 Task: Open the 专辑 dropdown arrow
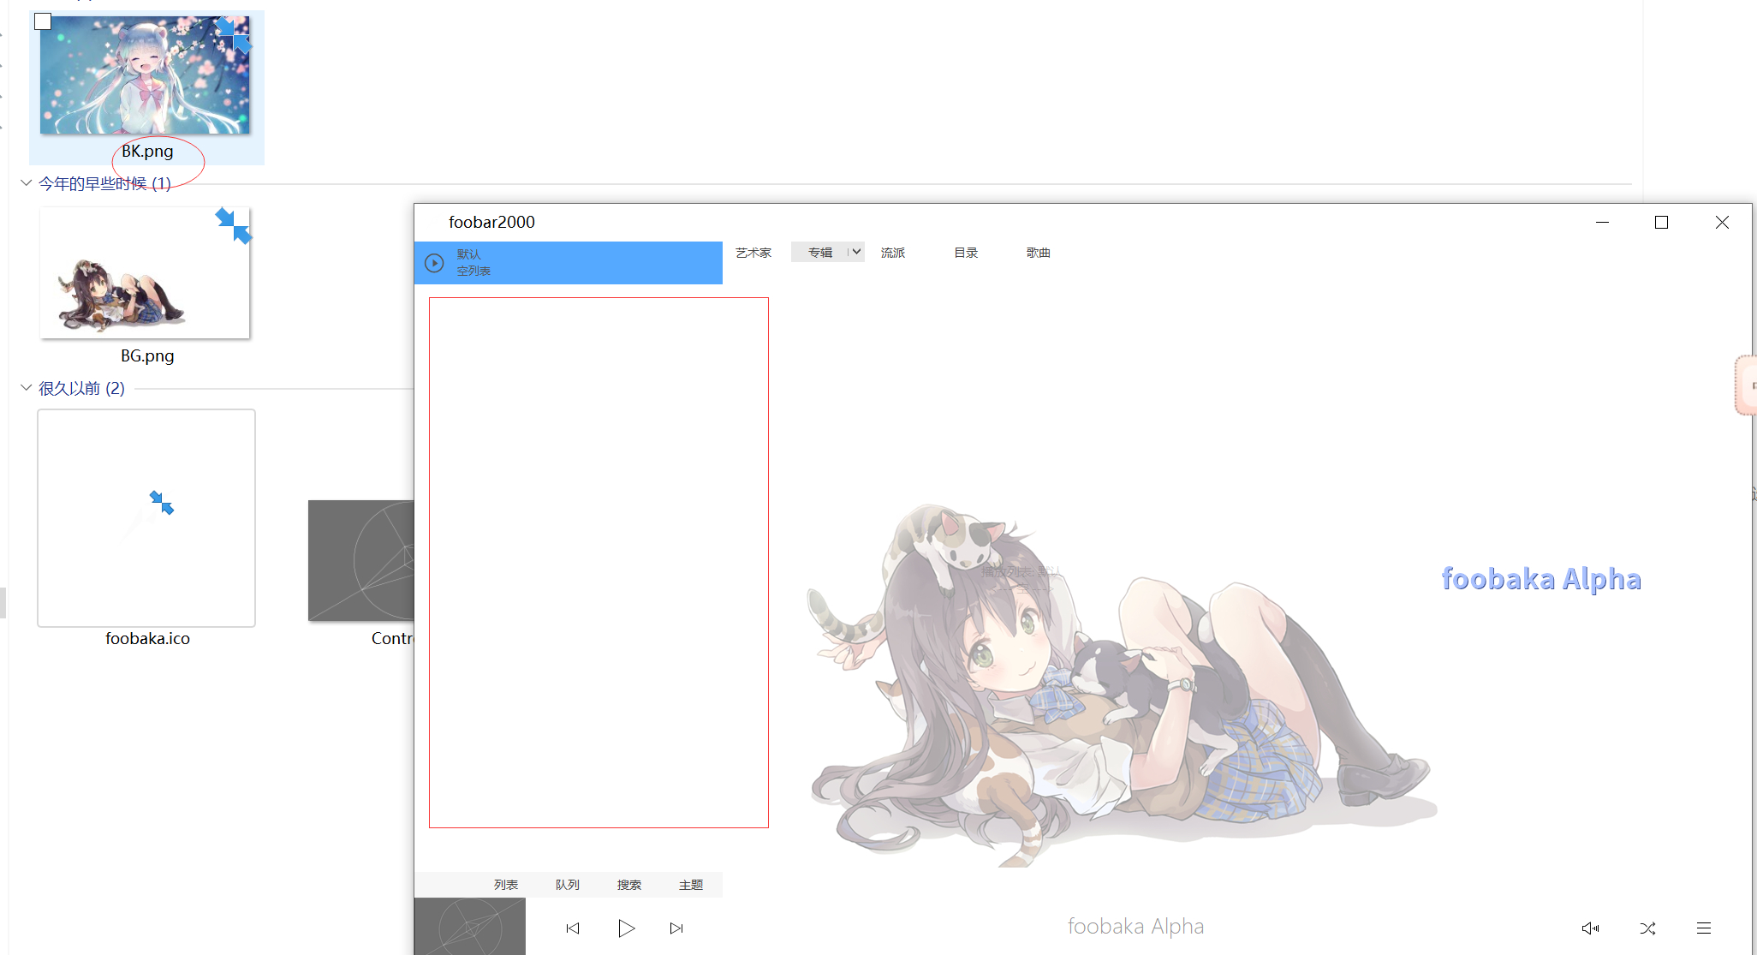tap(855, 252)
